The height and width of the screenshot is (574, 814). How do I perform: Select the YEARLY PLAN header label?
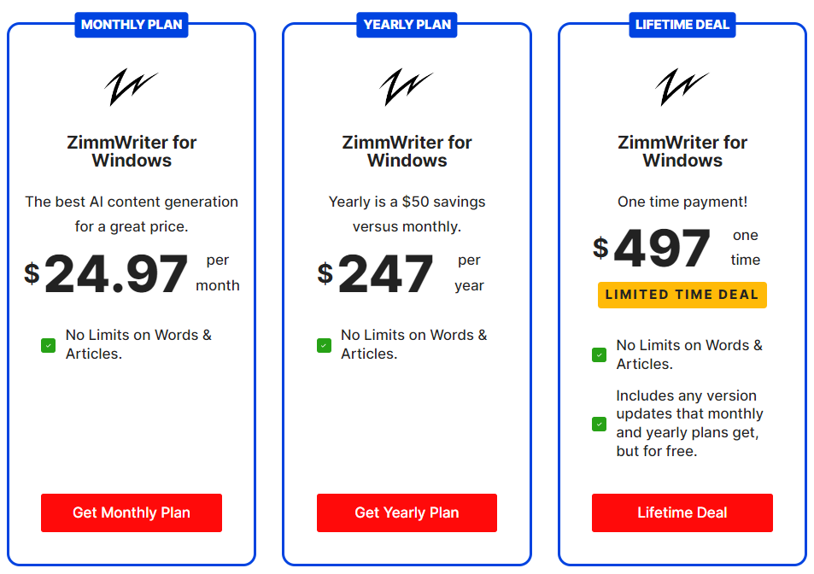coord(407,25)
